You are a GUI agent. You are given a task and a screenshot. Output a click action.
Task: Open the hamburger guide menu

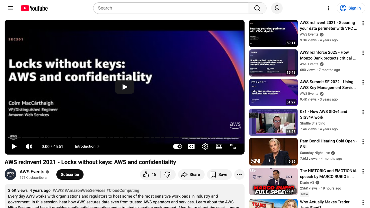point(10,8)
